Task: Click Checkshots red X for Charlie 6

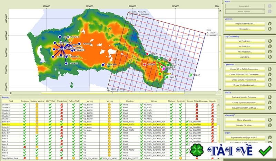Action: pyautogui.click(x=62, y=105)
